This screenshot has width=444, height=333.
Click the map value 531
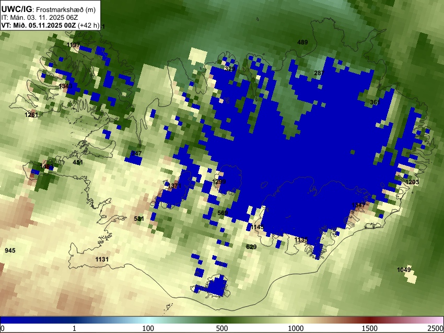(139, 219)
